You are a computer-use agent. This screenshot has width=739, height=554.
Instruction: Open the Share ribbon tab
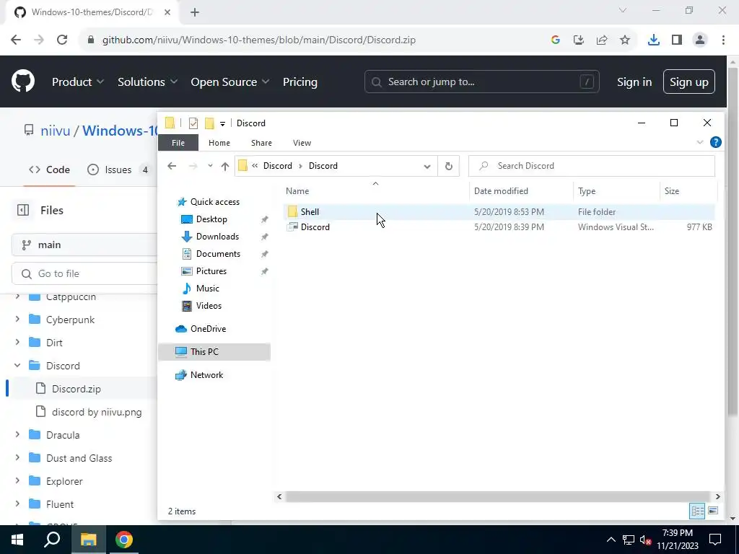[x=261, y=143]
